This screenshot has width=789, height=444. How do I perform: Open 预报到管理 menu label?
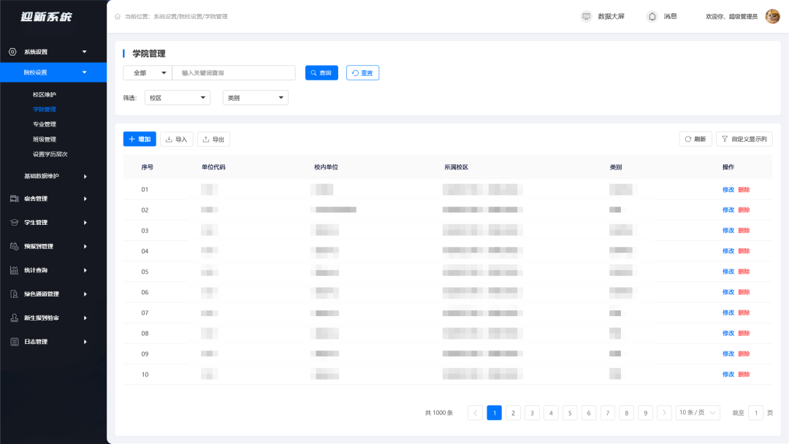point(39,246)
